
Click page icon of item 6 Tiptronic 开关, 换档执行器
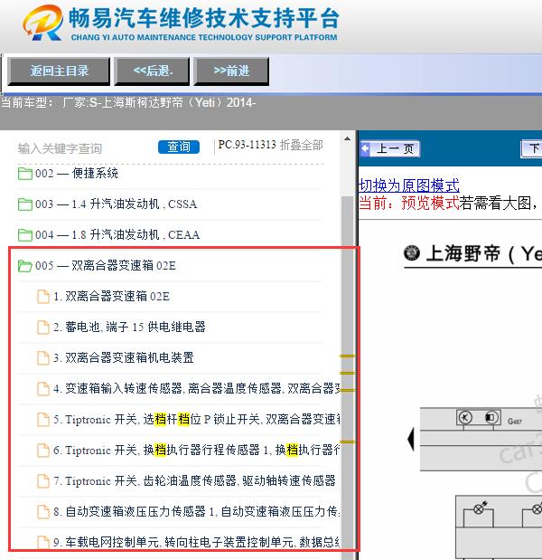tap(43, 451)
